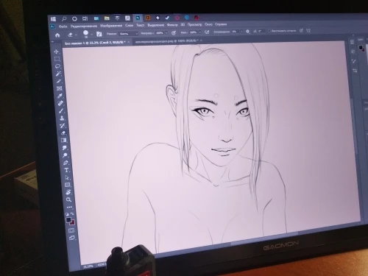Select the Move tool in toolbox

click(57, 52)
